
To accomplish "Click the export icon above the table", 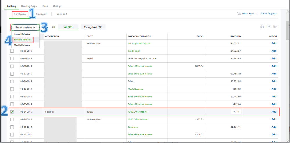I will tap(268, 26).
